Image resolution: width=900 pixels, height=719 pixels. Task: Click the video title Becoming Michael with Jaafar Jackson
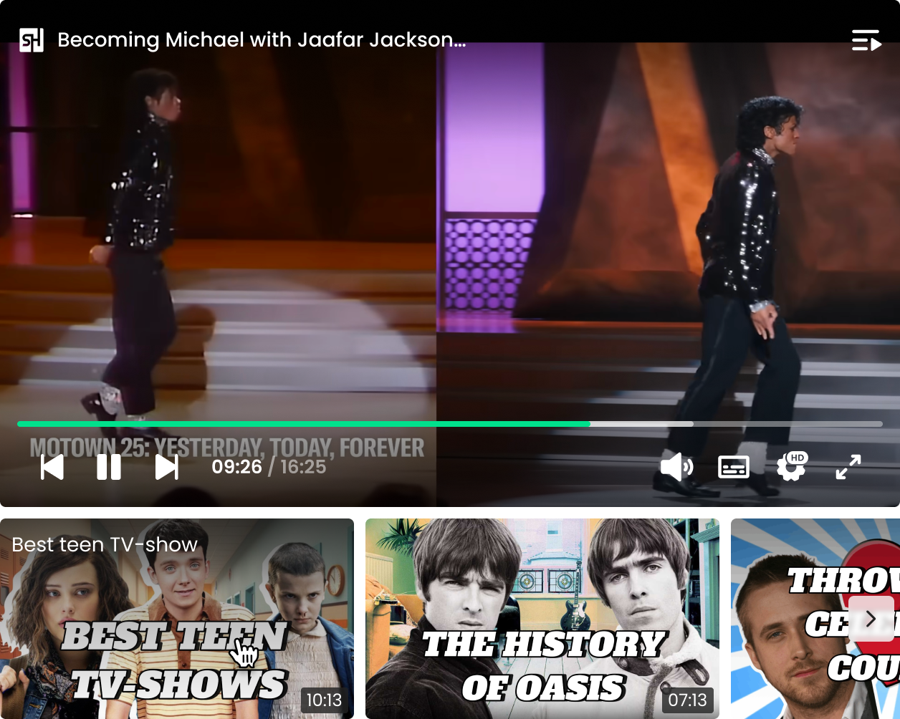click(x=262, y=40)
